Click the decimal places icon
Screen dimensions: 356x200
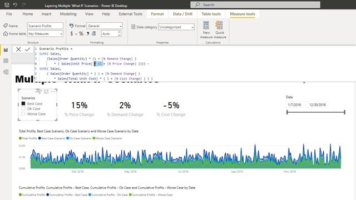(x=94, y=33)
